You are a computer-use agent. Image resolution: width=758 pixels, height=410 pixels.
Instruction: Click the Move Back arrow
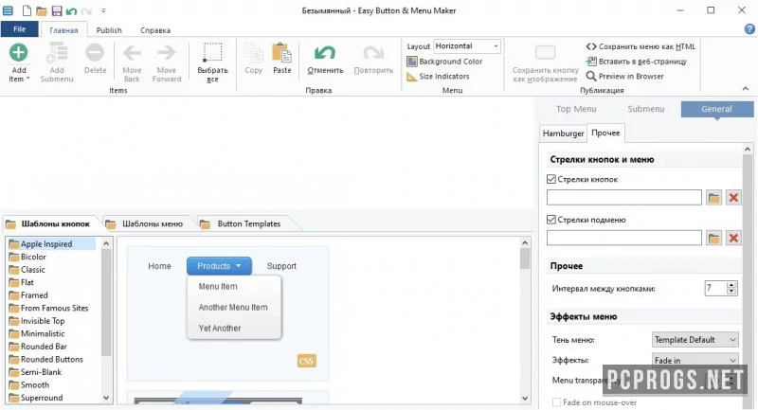pyautogui.click(x=132, y=53)
